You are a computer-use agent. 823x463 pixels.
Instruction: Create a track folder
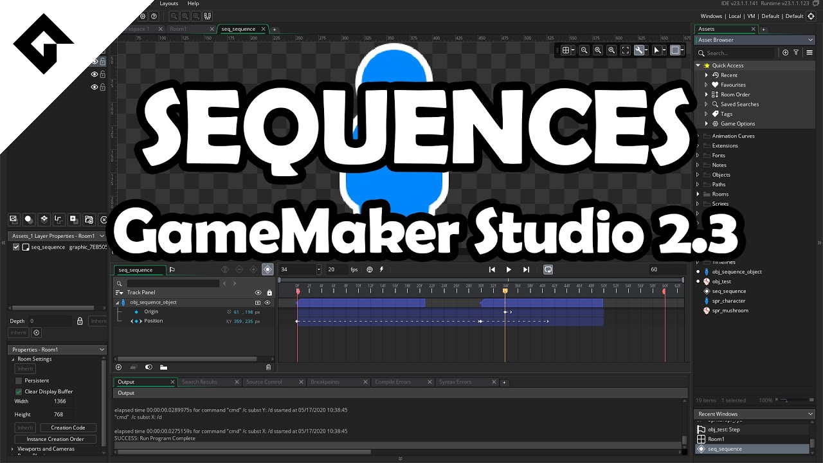(163, 367)
